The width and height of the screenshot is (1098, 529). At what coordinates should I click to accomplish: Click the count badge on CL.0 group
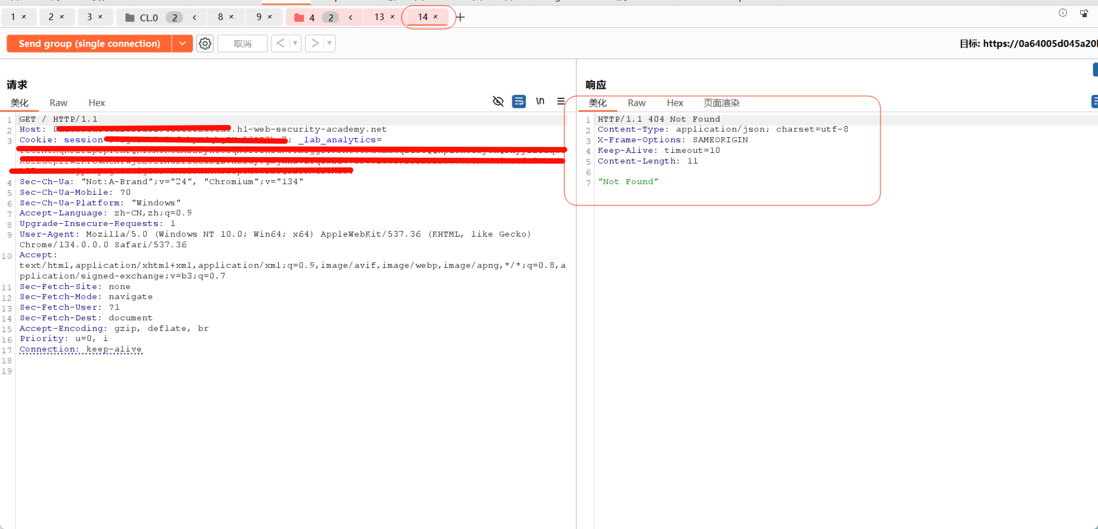coord(174,18)
